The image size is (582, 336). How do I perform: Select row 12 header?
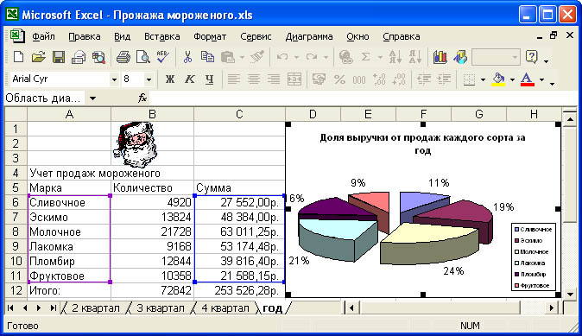(16, 290)
